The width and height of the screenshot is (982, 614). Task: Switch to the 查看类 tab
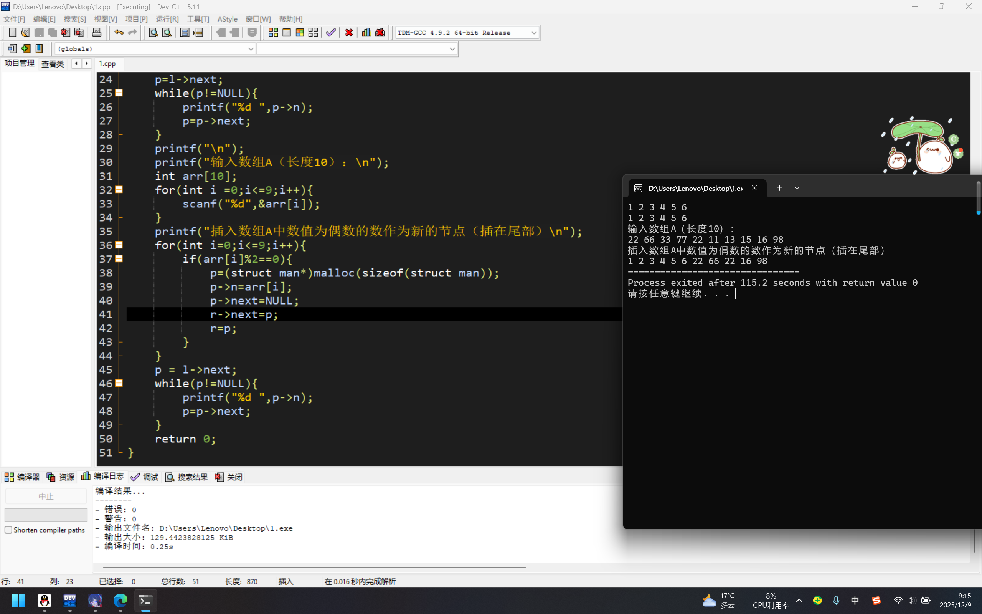53,64
